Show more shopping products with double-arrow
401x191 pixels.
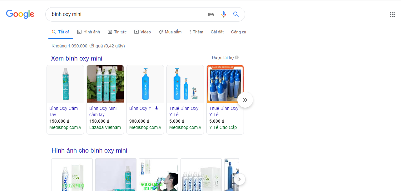[245, 100]
